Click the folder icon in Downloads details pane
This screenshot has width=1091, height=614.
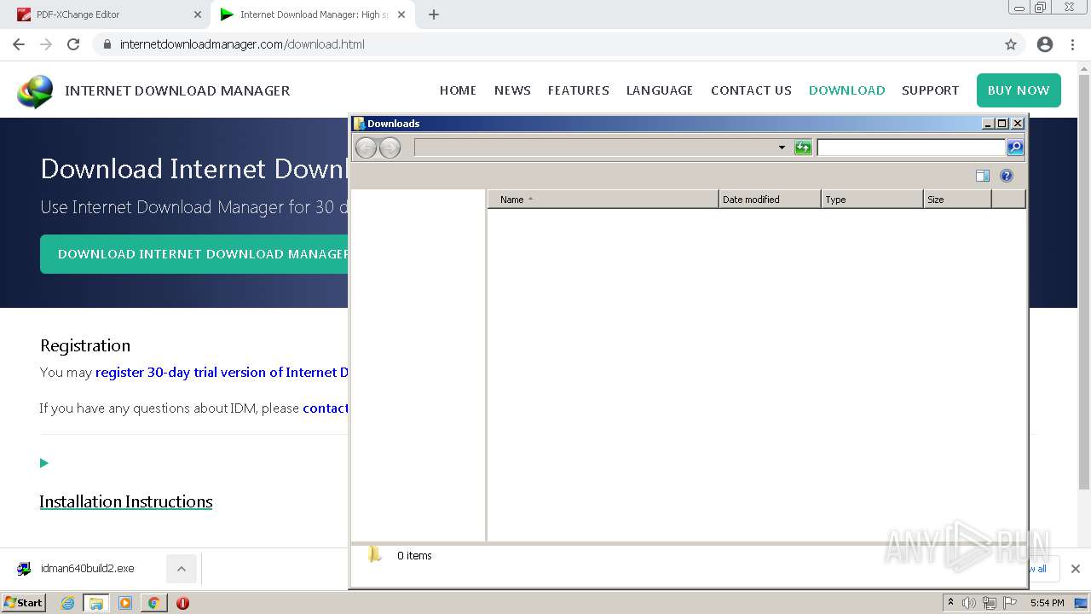click(375, 555)
